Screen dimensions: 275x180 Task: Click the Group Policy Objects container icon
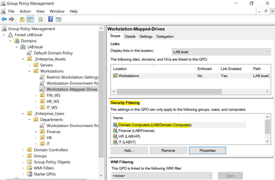29,162
